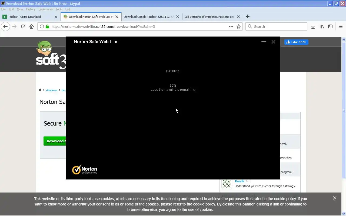
Task: Click the forward navigation arrow
Action: click(x=14, y=26)
